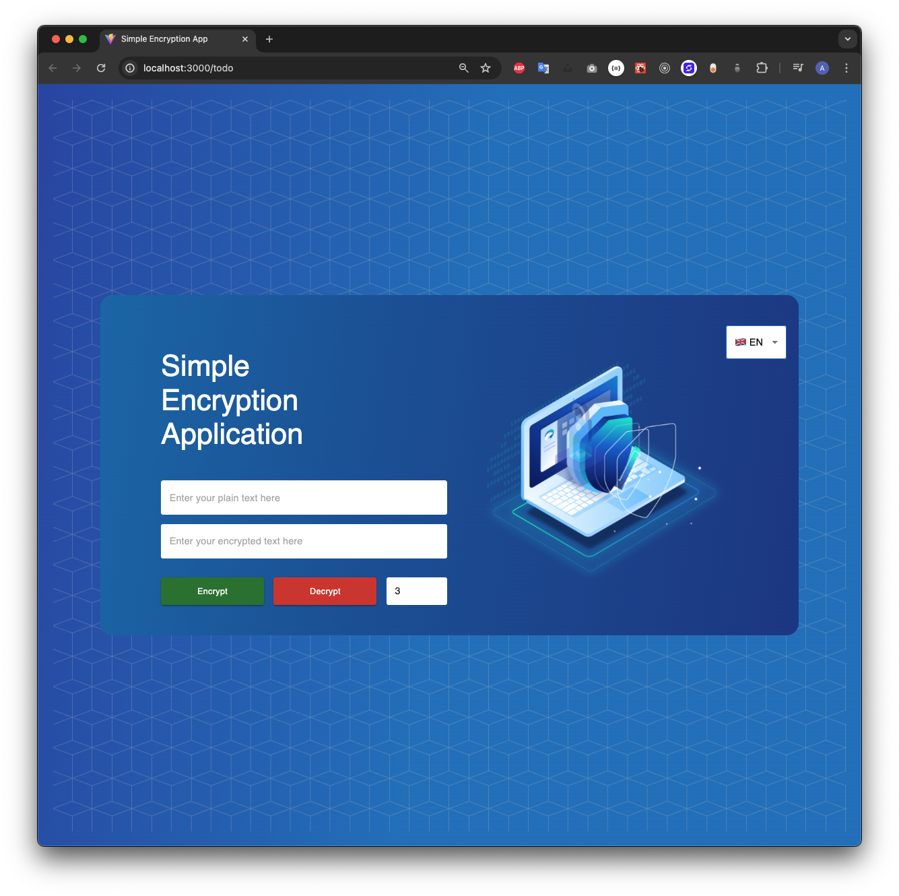Open the Extensions puzzle piece menu
899x896 pixels.
pyautogui.click(x=762, y=68)
